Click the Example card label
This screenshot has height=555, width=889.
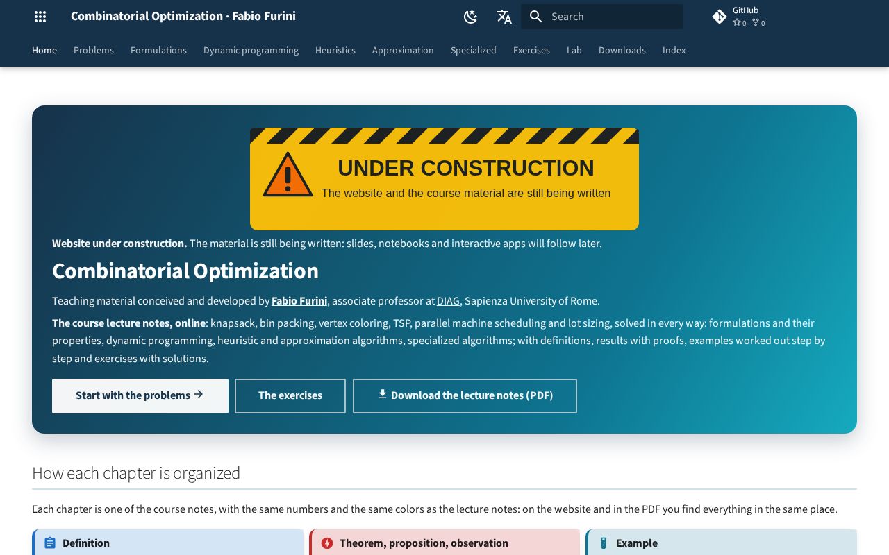click(637, 543)
